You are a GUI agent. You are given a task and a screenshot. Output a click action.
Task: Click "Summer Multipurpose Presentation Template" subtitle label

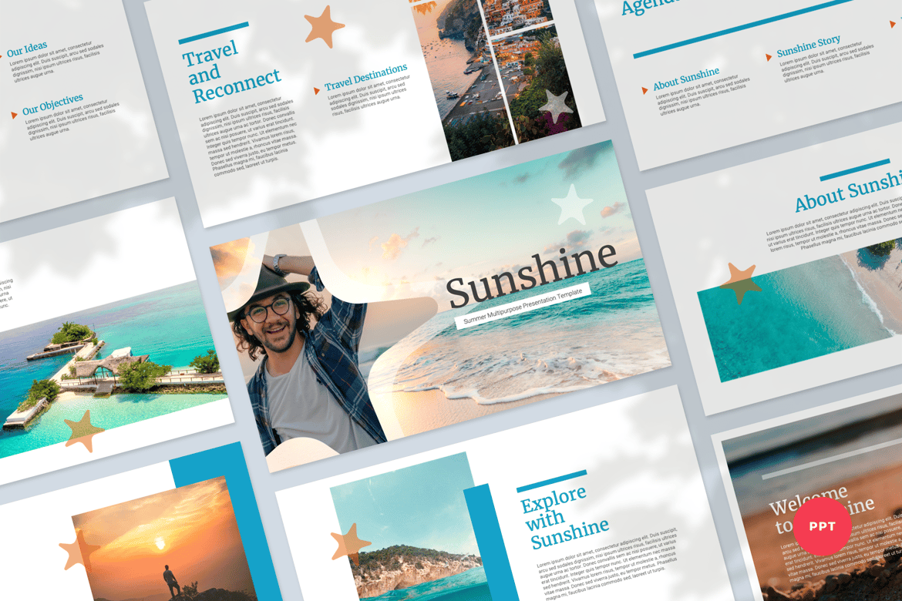(x=523, y=306)
